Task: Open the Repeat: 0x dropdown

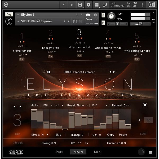Action: pos(121,105)
